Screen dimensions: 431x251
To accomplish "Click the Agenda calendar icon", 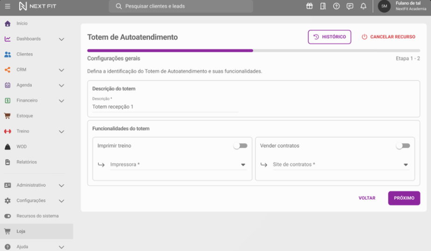I will (x=7, y=85).
